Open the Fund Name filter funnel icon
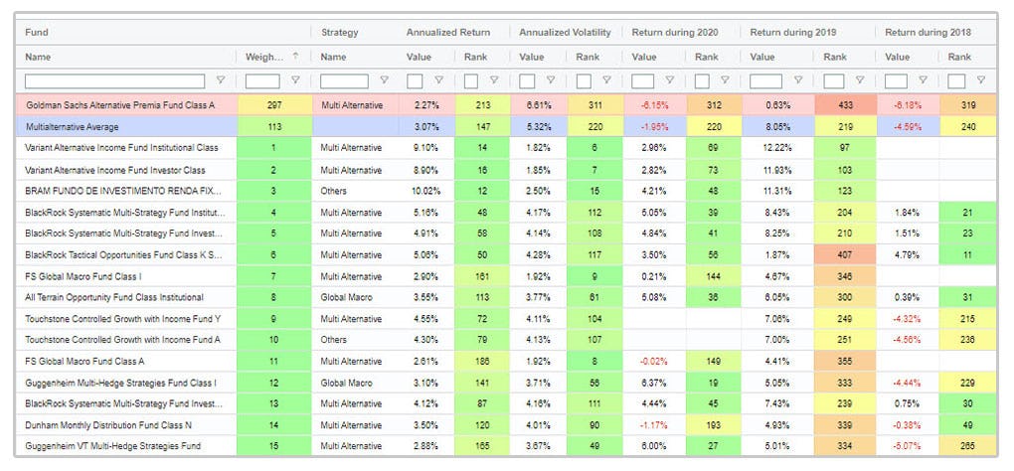The height and width of the screenshot is (471, 1014). coord(221,80)
